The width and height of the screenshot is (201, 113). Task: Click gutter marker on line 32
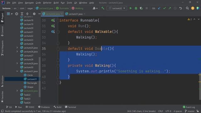[53, 31]
